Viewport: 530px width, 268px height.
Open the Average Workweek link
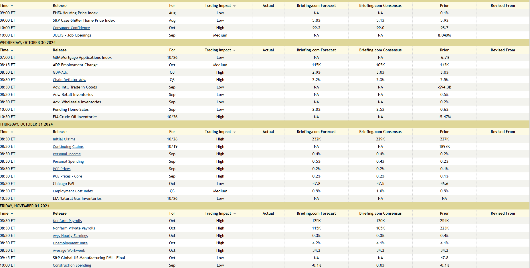point(69,250)
